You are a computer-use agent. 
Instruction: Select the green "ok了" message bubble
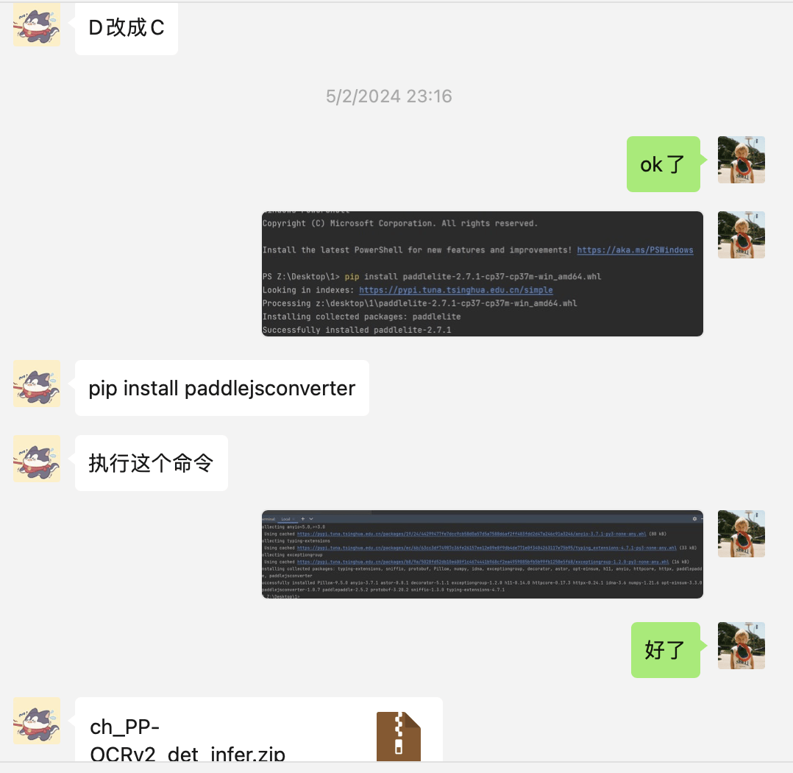(664, 164)
